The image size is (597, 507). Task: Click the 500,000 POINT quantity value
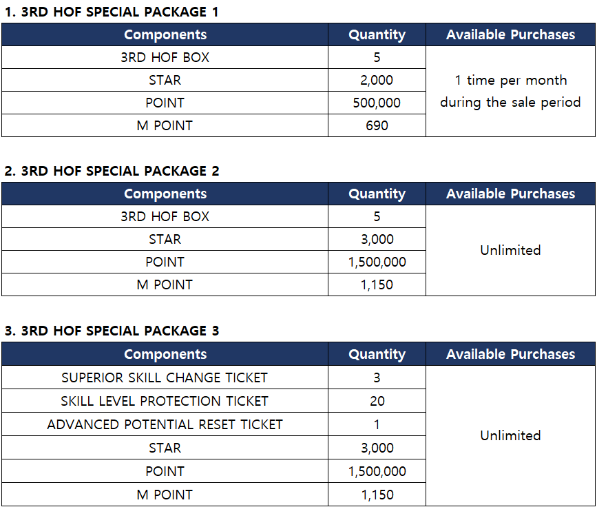click(x=377, y=103)
